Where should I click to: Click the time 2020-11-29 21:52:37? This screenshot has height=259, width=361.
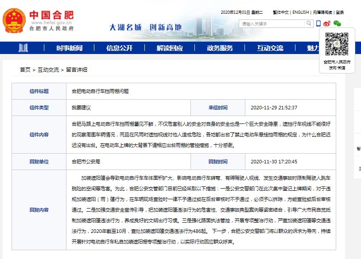click(x=274, y=108)
